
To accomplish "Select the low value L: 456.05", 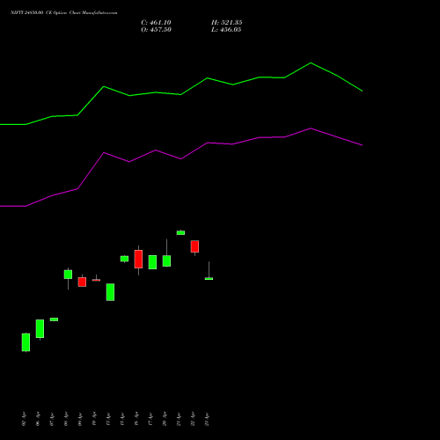I will pyautogui.click(x=226, y=30).
